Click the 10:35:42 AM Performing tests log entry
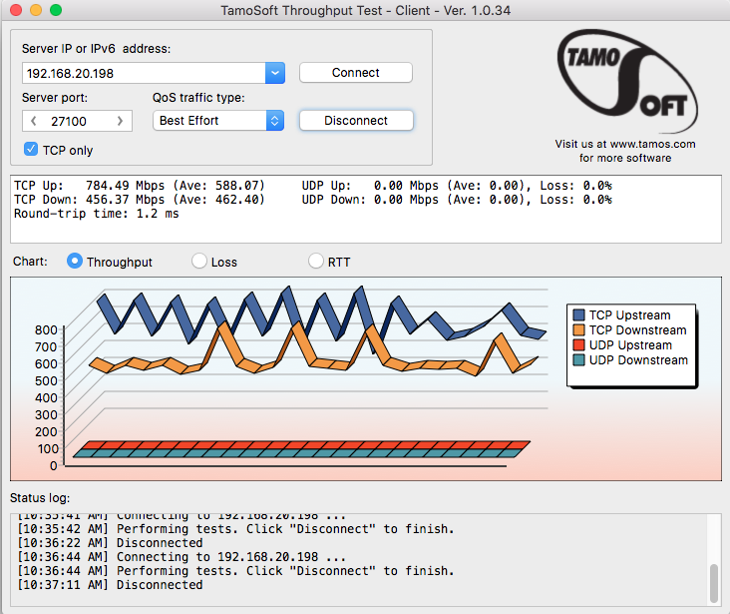730x614 pixels. [x=235, y=529]
